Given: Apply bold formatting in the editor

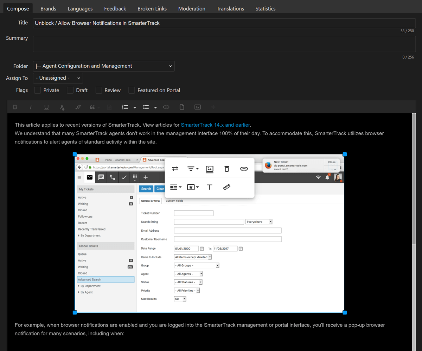Looking at the screenshot, I should 15,107.
